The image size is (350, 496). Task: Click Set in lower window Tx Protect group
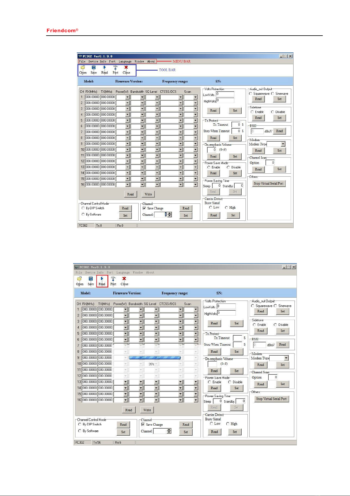point(237,352)
